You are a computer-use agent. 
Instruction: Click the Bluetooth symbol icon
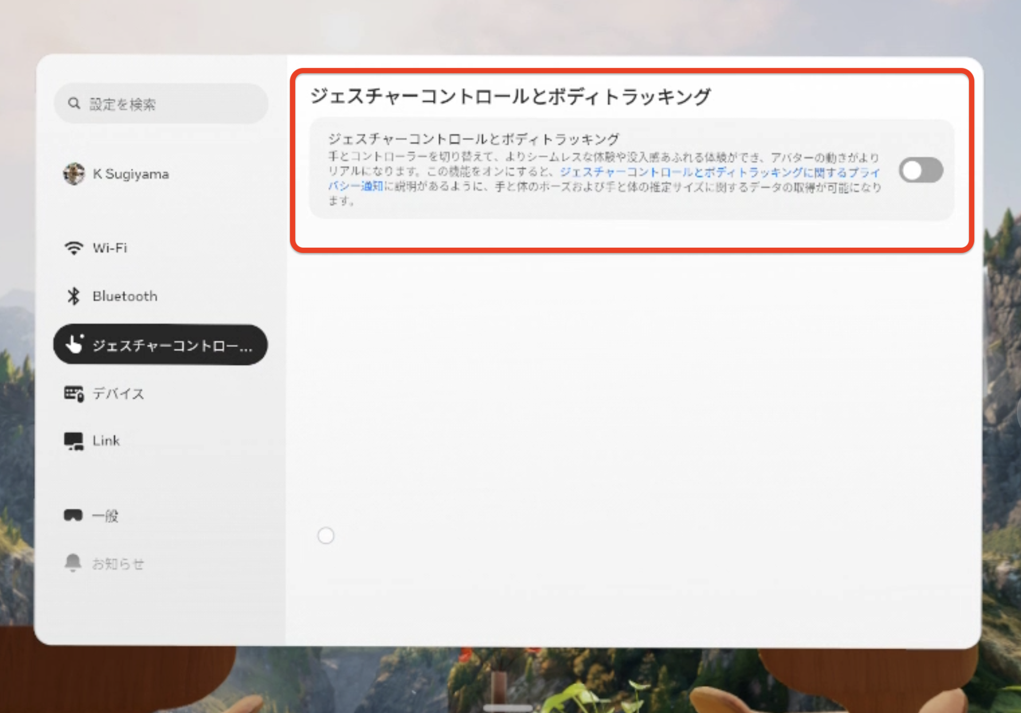point(73,296)
